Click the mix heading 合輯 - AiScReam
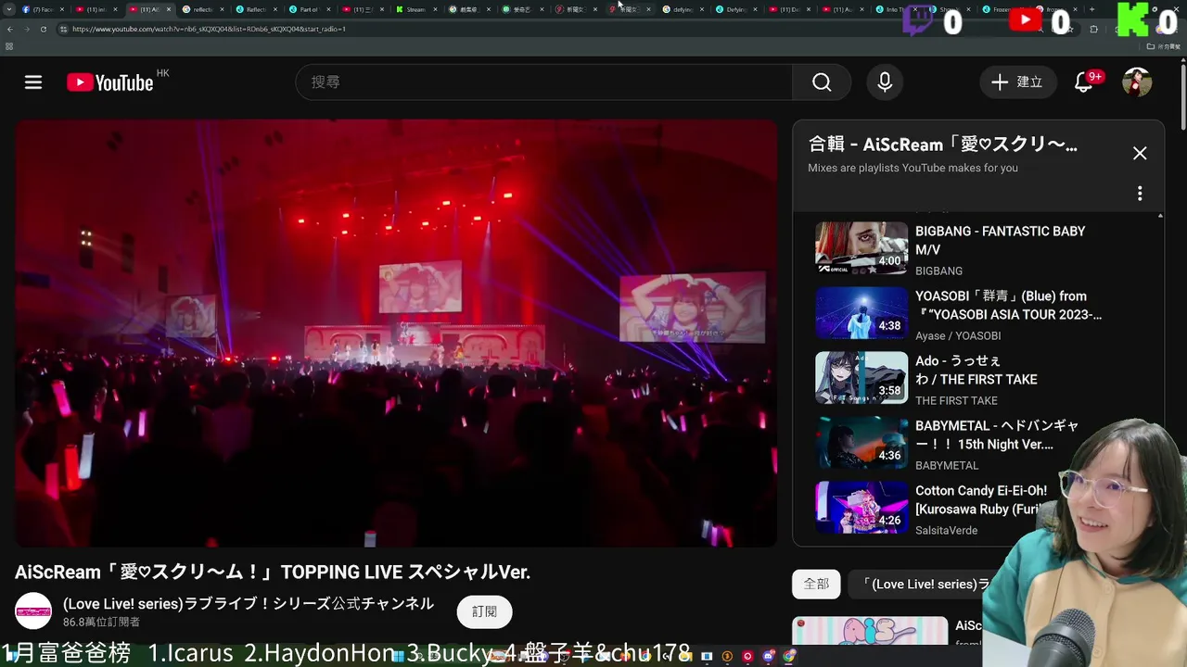This screenshot has width=1187, height=667. coord(943,145)
